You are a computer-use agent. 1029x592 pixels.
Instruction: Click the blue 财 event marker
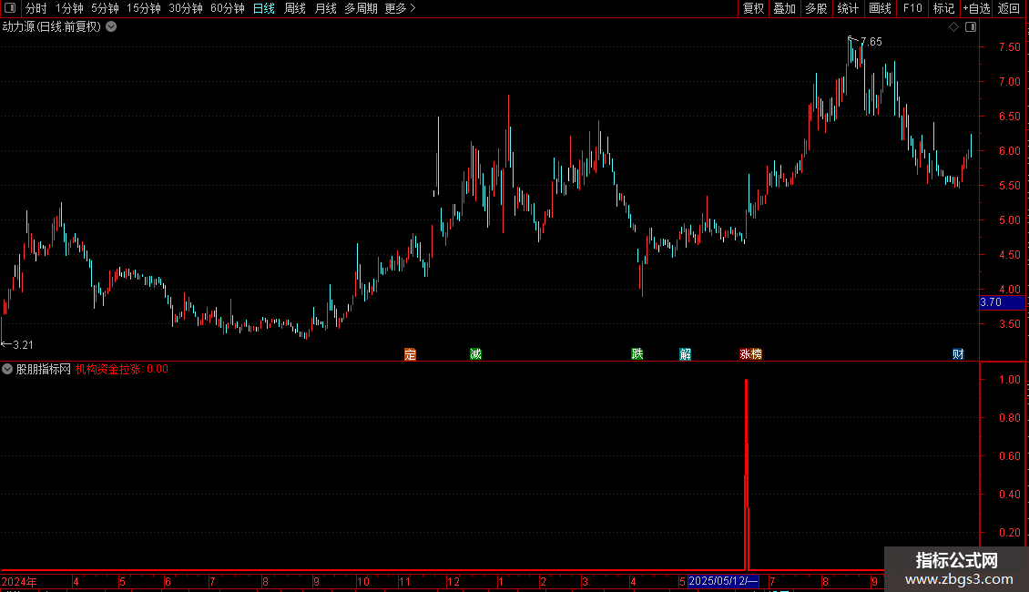click(x=958, y=354)
